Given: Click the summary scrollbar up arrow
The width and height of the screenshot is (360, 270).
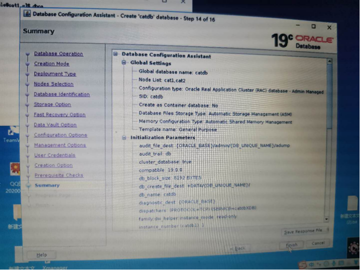Looking at the screenshot, I should (329, 62).
